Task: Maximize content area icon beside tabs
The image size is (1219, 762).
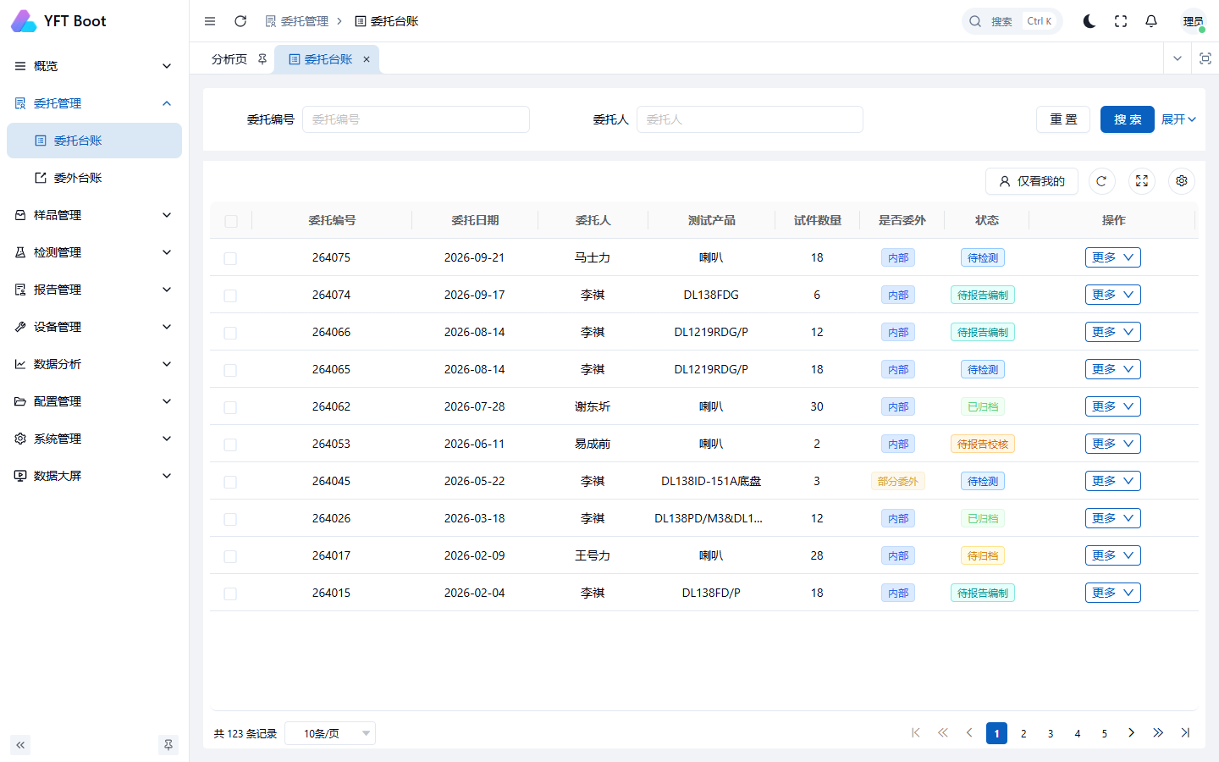Action: (x=1205, y=58)
